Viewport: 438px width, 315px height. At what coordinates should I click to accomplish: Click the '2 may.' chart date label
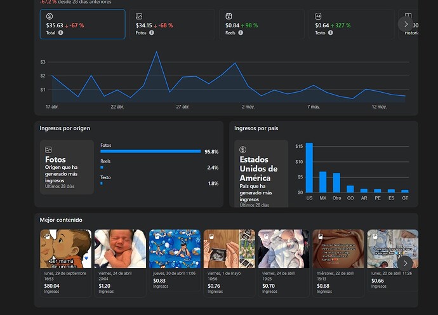tap(248, 107)
